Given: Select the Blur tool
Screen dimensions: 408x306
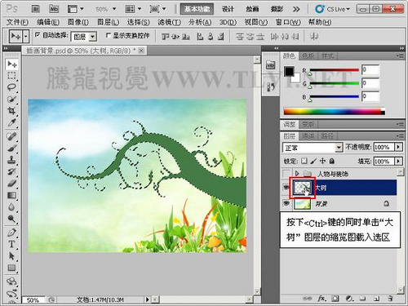Looking at the screenshot, I should click(11, 207).
